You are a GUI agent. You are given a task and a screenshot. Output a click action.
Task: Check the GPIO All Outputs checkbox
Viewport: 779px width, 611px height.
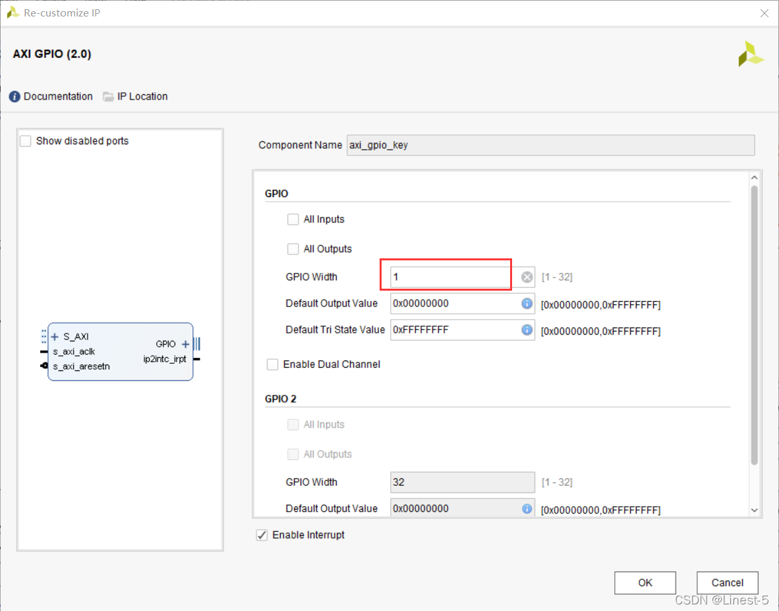coord(293,249)
